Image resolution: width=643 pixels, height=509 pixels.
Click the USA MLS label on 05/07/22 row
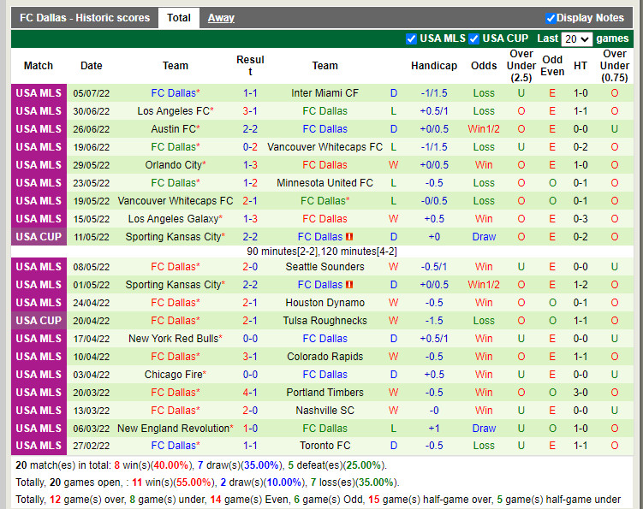39,93
